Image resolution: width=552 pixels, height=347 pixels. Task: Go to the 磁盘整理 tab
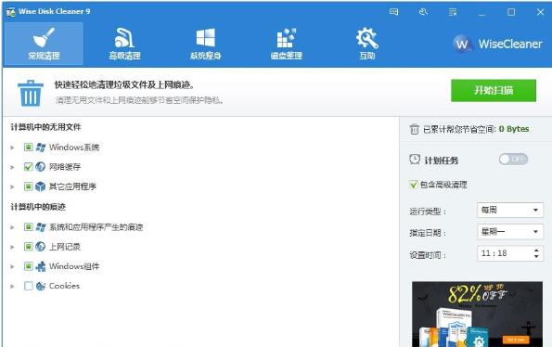tap(287, 44)
